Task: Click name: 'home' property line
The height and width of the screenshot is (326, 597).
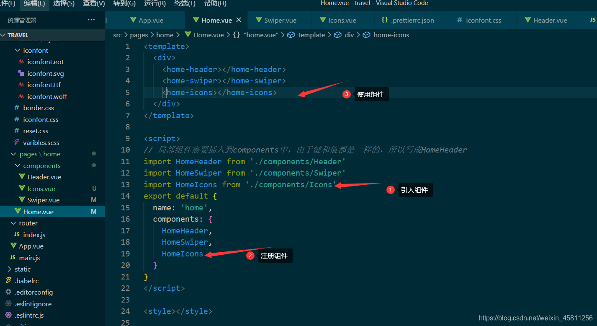Action: [x=183, y=208]
